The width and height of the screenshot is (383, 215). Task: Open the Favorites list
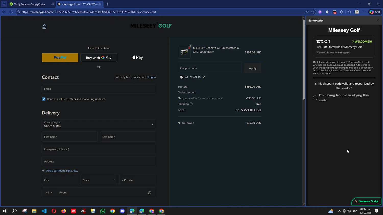(350, 12)
